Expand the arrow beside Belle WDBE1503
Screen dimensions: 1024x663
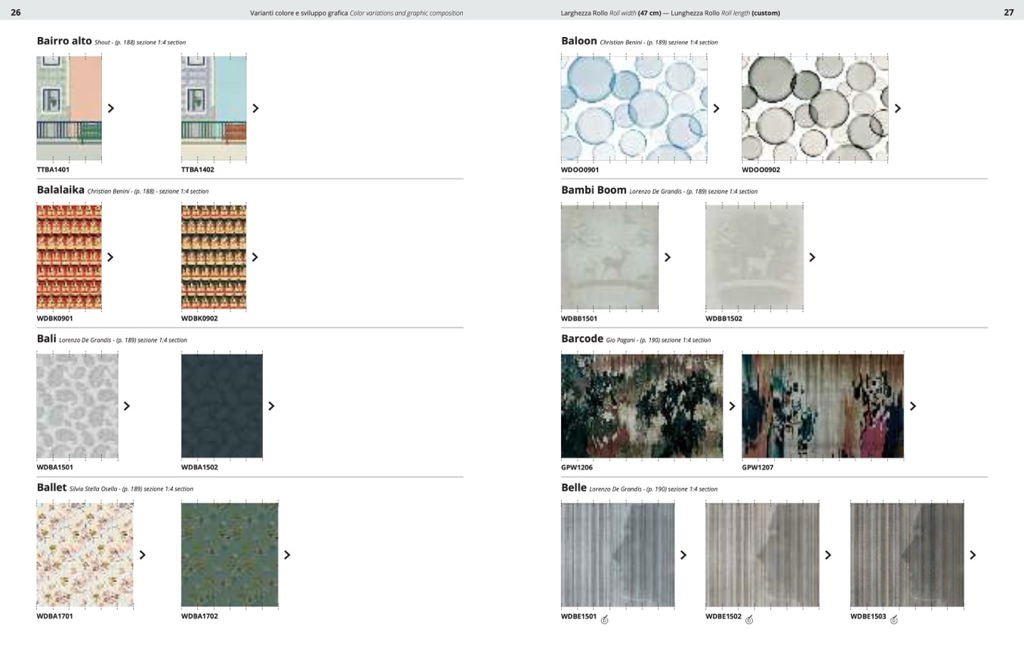973,555
